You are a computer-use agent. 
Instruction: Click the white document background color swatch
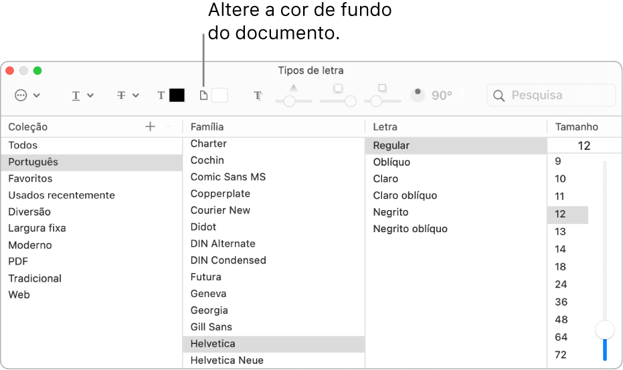pos(219,96)
